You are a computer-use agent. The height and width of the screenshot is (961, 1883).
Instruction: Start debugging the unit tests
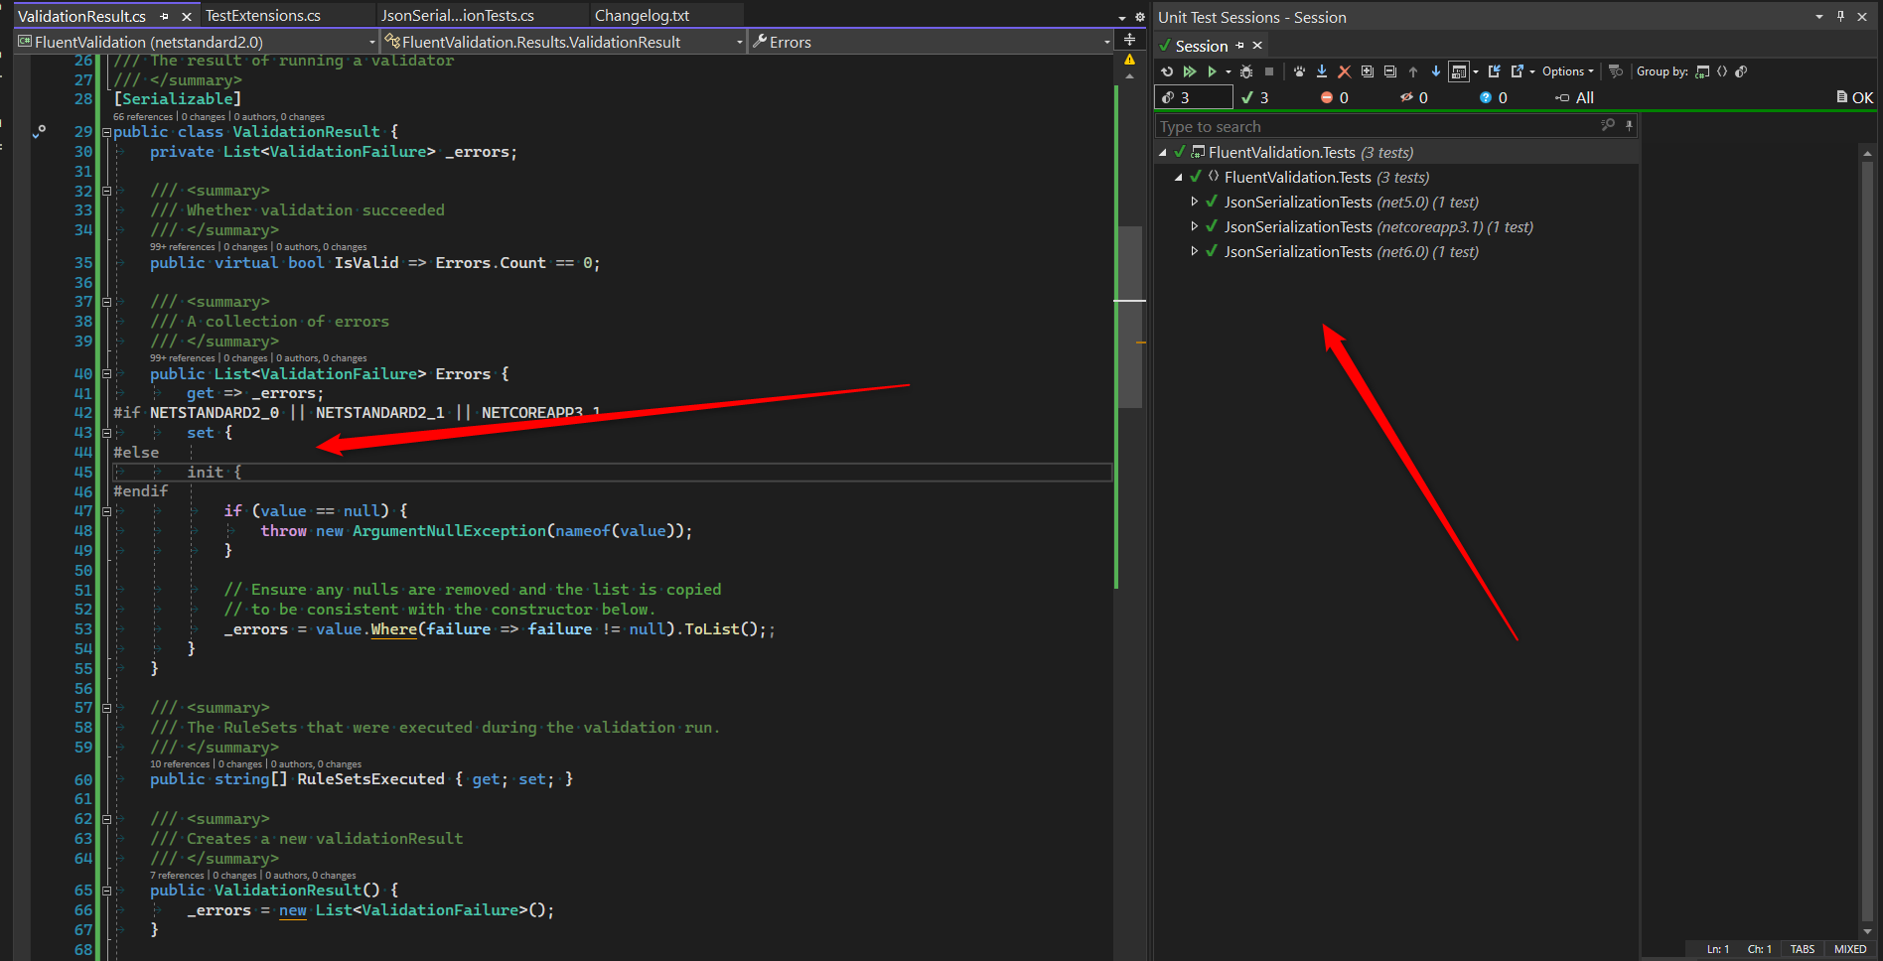pos(1246,70)
